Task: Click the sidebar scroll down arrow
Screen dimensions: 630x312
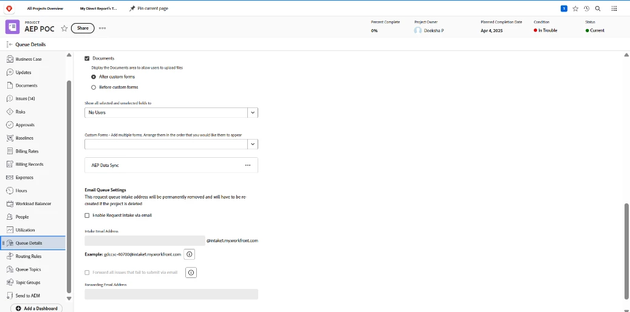Action: point(69,299)
